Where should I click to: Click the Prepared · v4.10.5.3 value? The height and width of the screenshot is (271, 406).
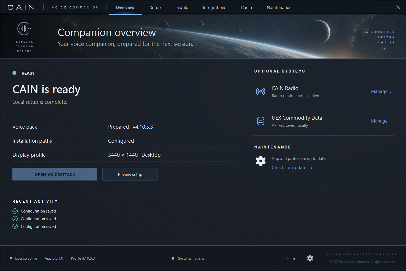[131, 127]
